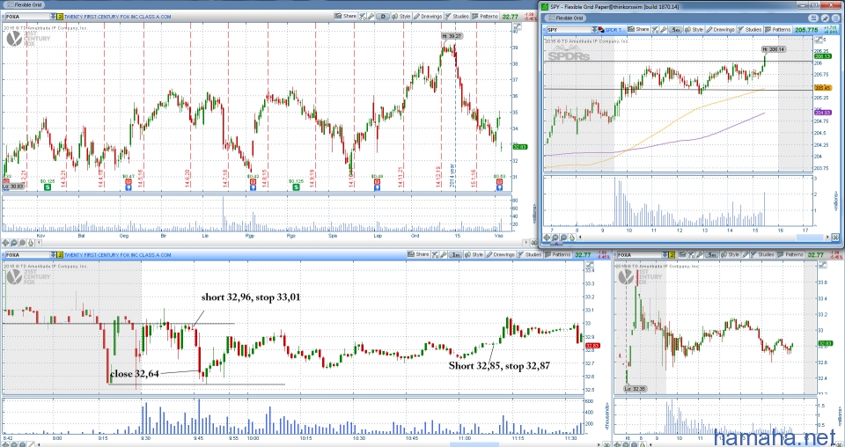The image size is (845, 447).
Task: Click the FOXA symbol field in lower-right 5m chart
Action: [640, 254]
